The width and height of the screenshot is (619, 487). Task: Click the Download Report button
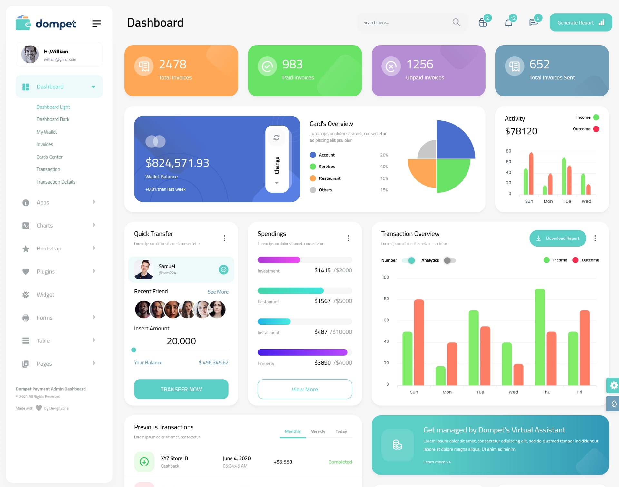(x=557, y=238)
